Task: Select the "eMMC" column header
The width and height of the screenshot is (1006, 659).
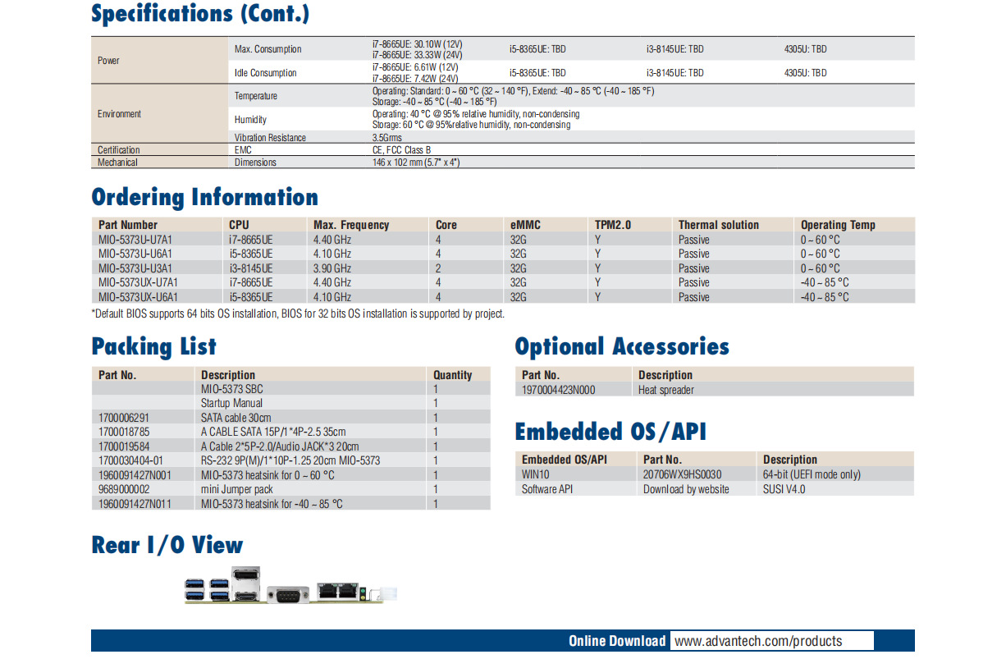Action: tap(525, 225)
